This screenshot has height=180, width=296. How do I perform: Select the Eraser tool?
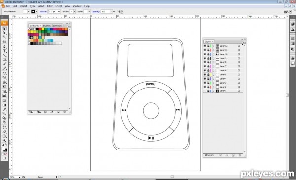(4, 132)
